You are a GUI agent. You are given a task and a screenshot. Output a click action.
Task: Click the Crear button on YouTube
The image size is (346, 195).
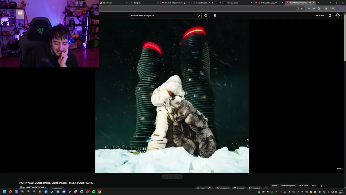point(320,15)
